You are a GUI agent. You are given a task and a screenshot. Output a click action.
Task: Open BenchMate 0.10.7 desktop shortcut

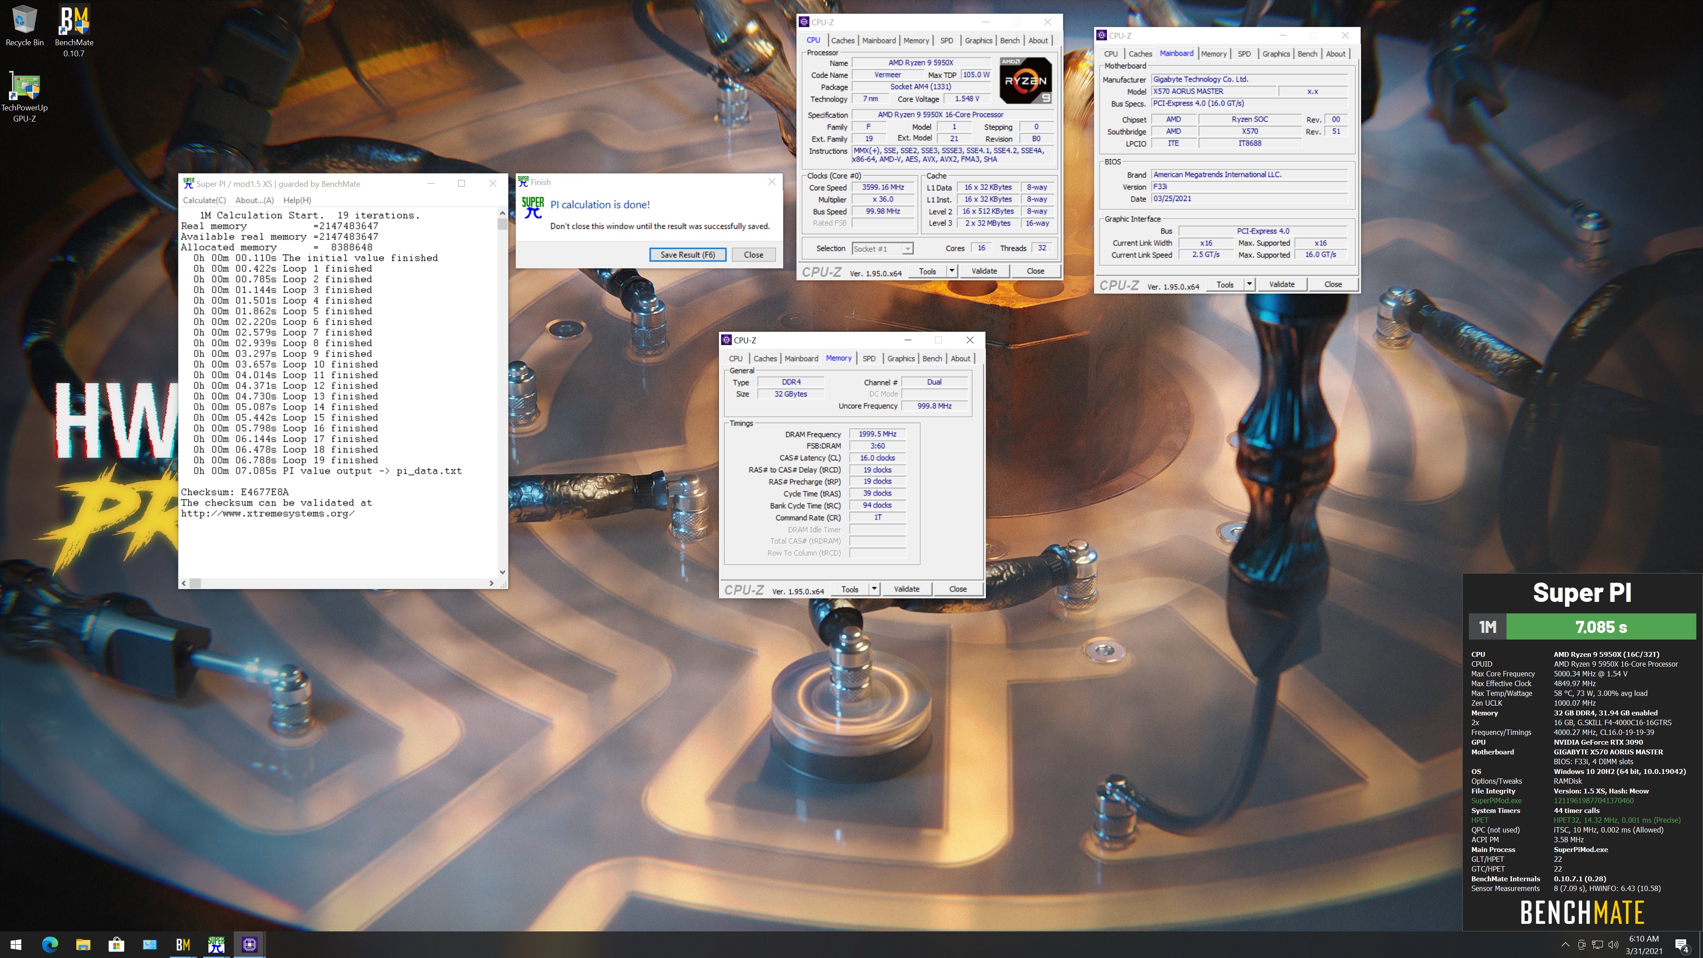tap(74, 31)
